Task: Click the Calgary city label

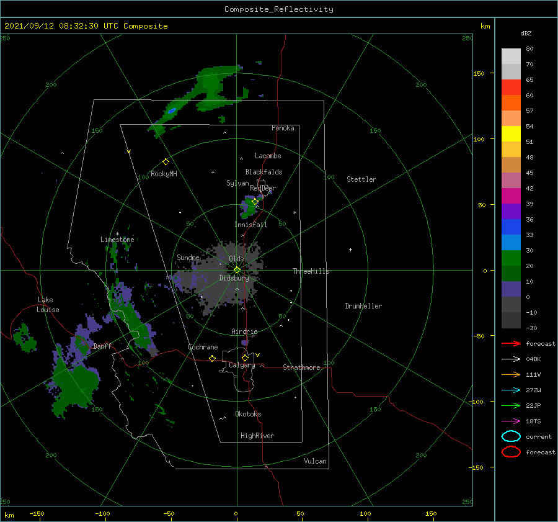Action: (x=242, y=365)
